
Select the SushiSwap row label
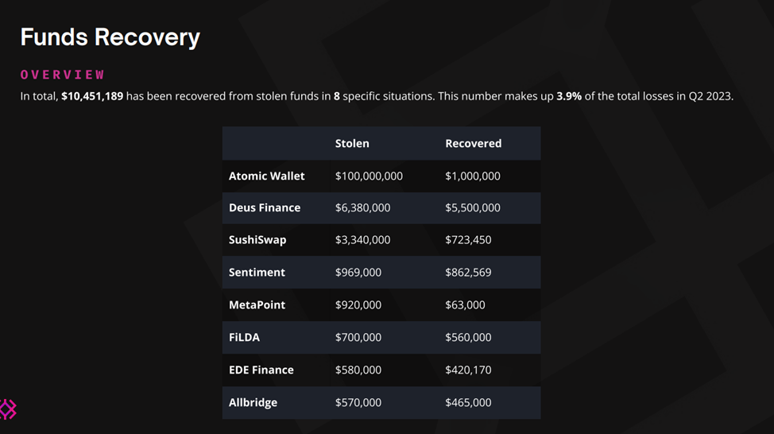point(257,240)
